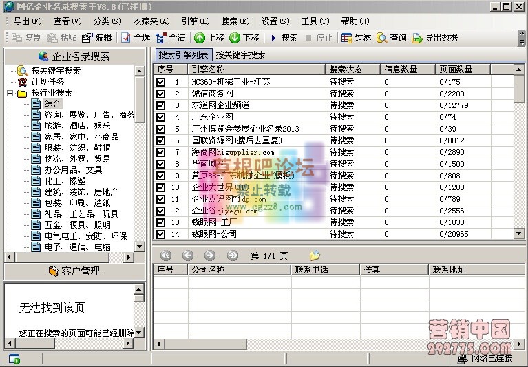This screenshot has width=528, height=367.
Task: Click the green 上移 (move up) icon
Action: point(200,37)
